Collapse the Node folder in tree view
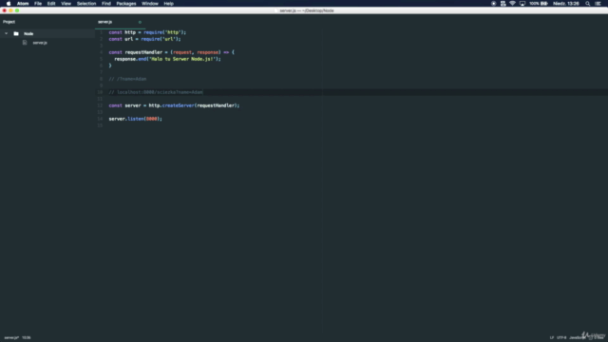This screenshot has width=608, height=342. pyautogui.click(x=7, y=34)
